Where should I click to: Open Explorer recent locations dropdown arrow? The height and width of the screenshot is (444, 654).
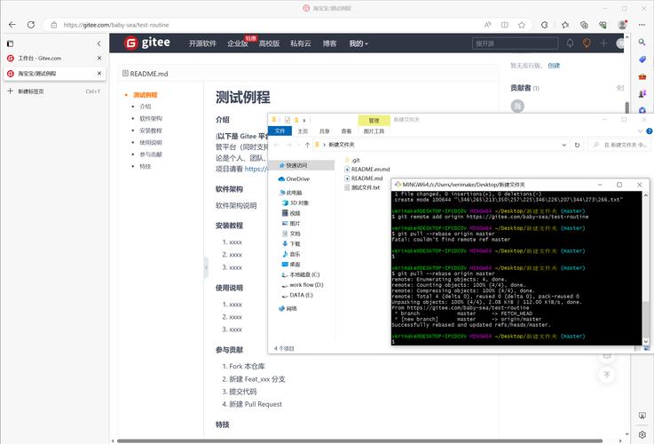click(x=298, y=145)
